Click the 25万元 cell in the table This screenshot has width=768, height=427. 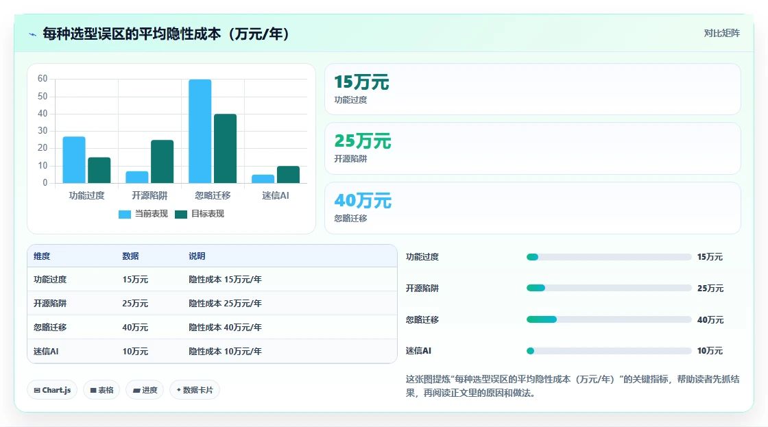[135, 304]
